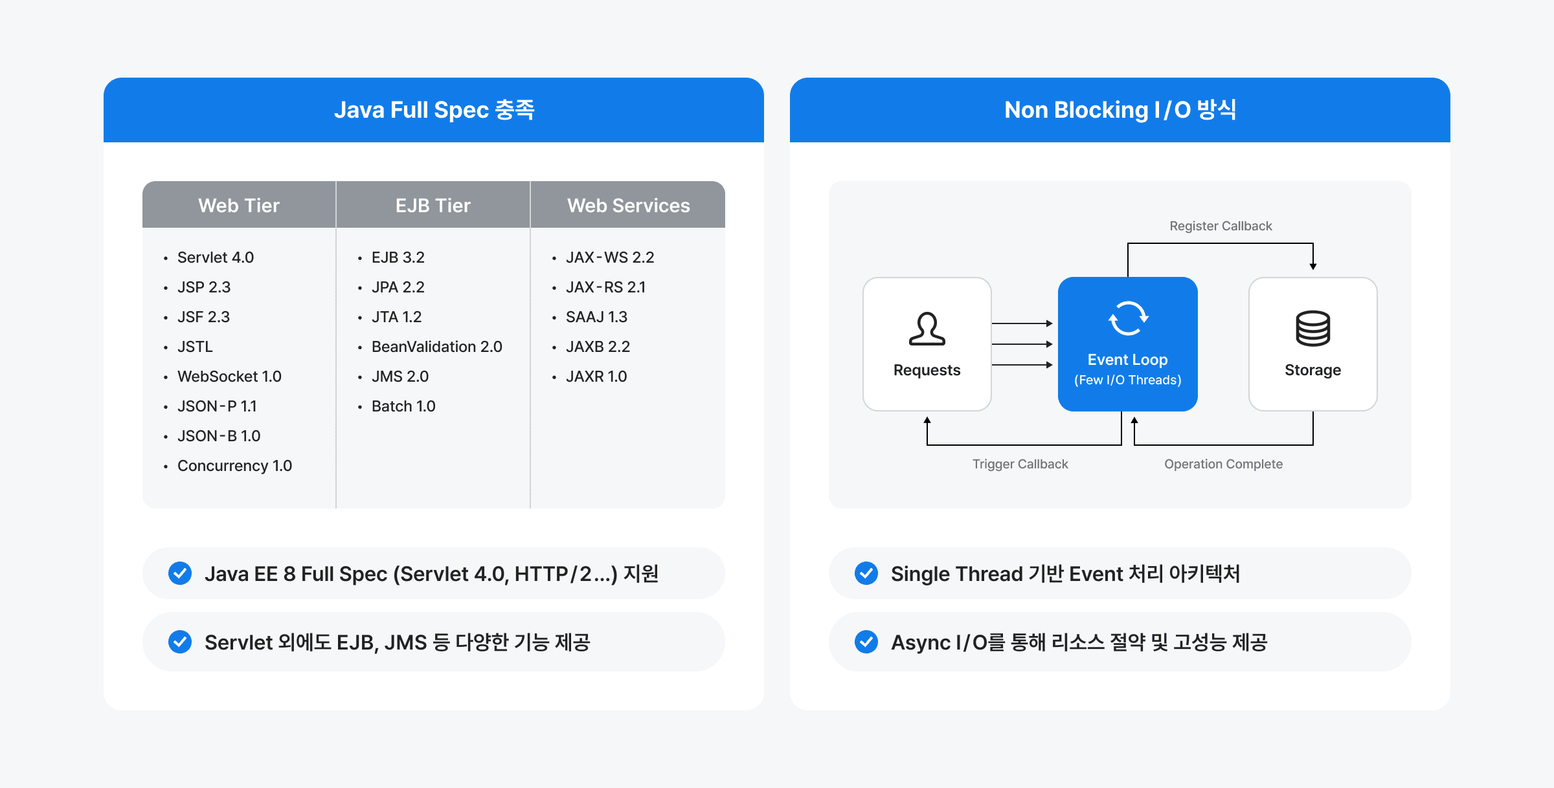Click the Storage database icon
Screen dimensions: 1554x788
tap(1312, 329)
